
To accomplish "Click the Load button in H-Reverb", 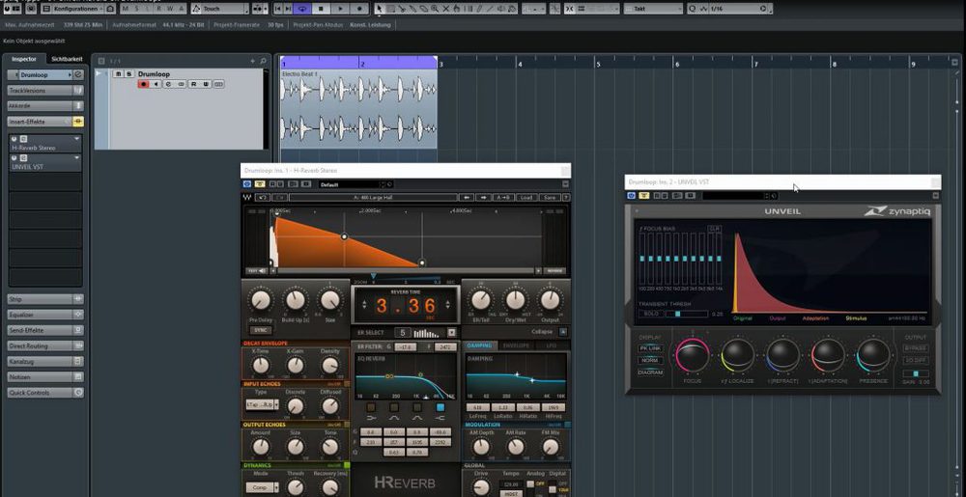I will coord(526,198).
